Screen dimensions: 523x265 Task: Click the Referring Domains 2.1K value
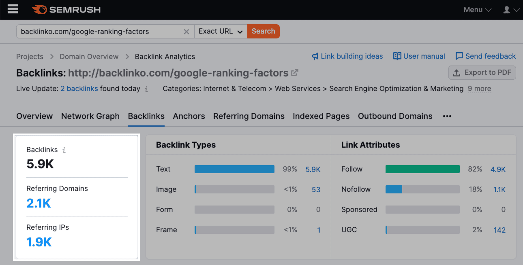39,203
